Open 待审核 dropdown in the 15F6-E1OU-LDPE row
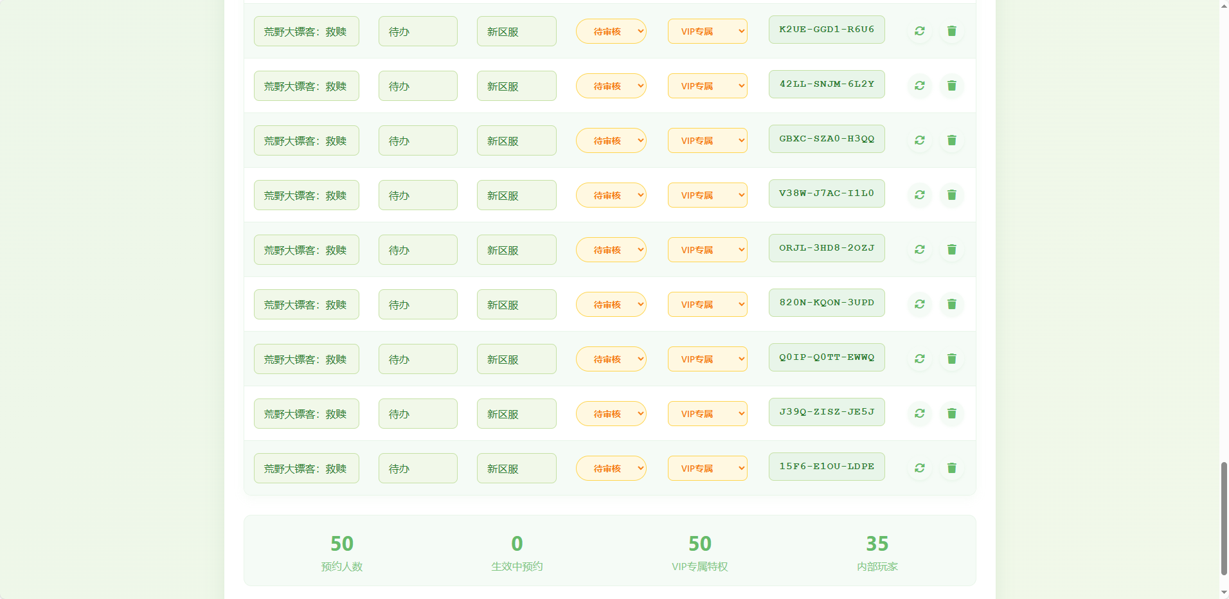 click(x=611, y=468)
